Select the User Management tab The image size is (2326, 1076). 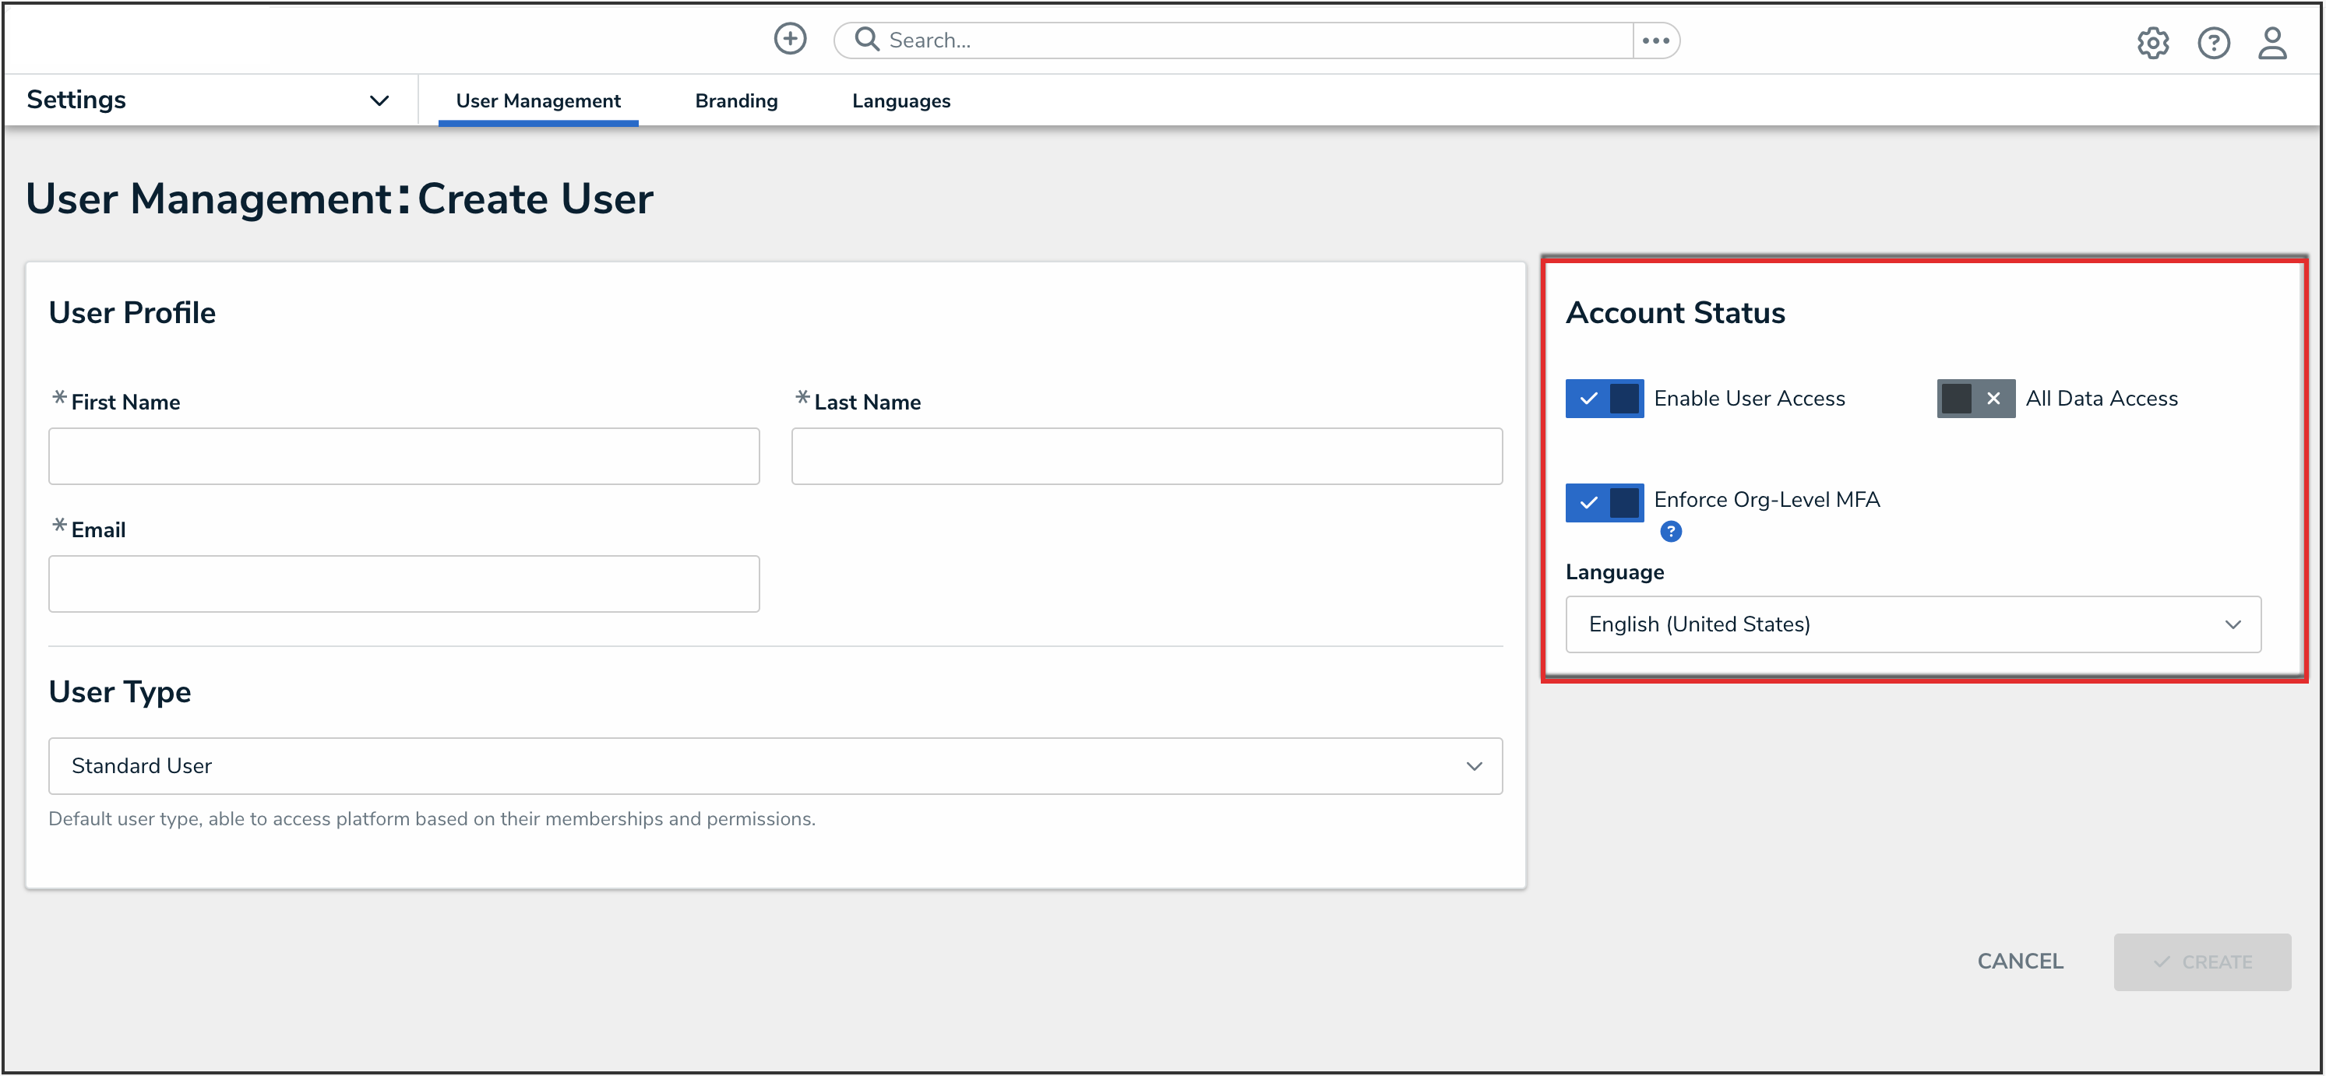click(x=537, y=101)
